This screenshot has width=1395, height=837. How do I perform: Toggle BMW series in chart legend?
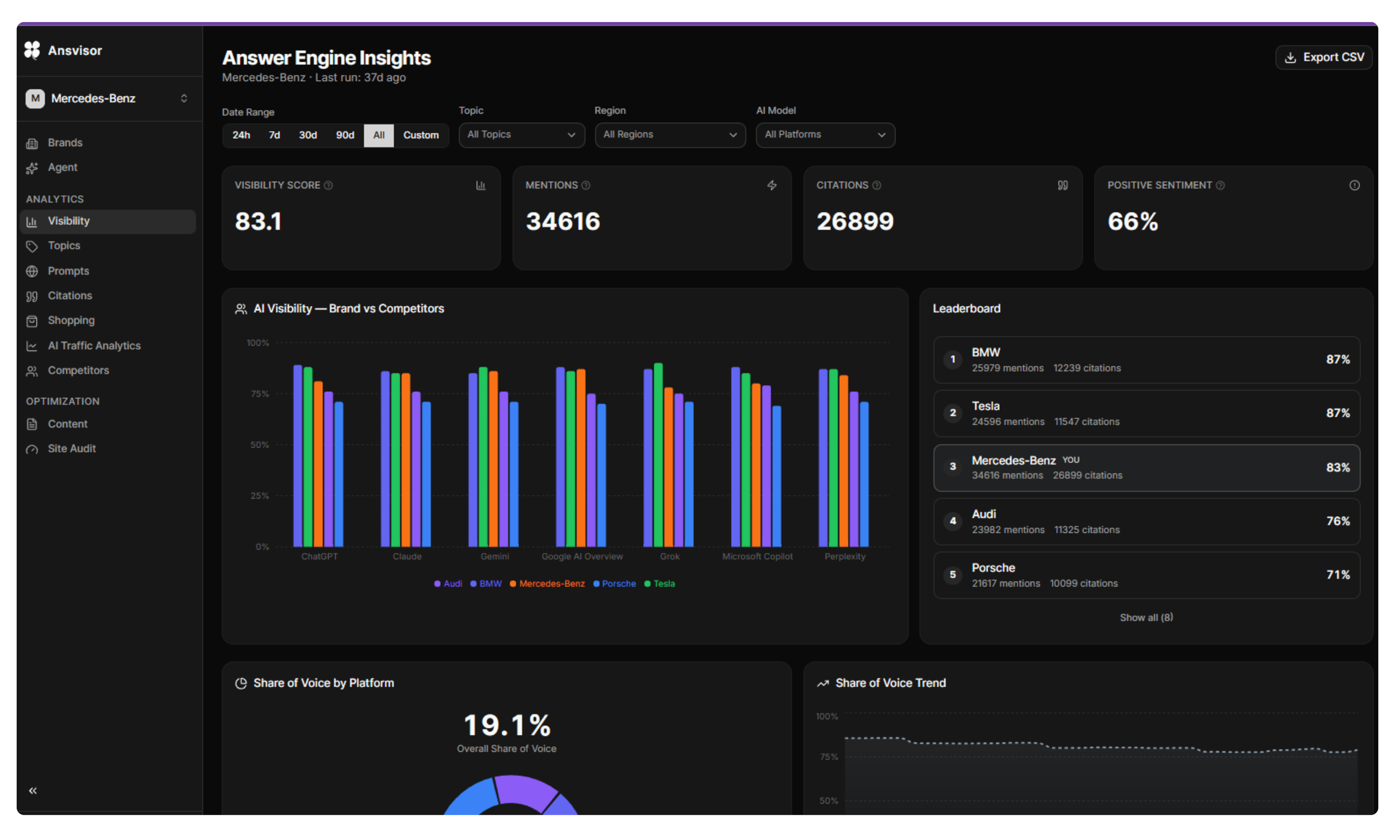coord(486,584)
